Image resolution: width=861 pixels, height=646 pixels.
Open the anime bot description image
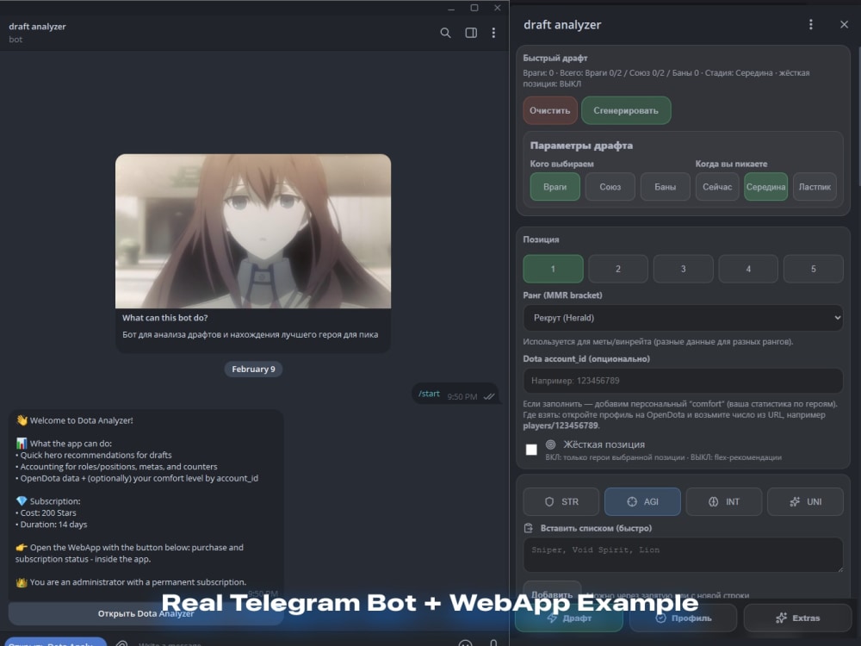pos(253,231)
